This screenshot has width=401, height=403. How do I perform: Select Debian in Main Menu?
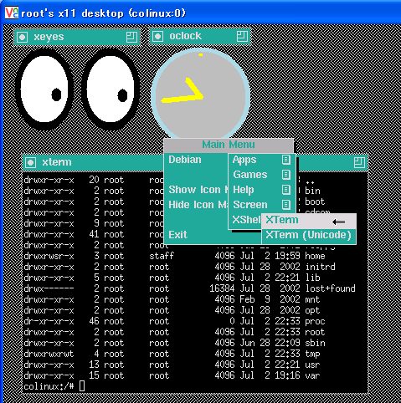[197, 160]
